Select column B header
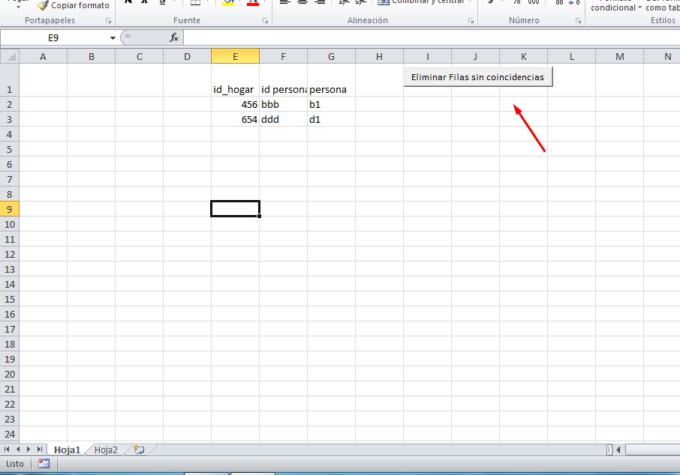The image size is (680, 475). (92, 56)
